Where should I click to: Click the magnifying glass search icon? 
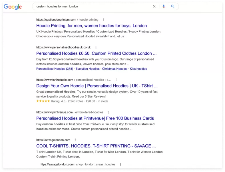click(x=172, y=6)
